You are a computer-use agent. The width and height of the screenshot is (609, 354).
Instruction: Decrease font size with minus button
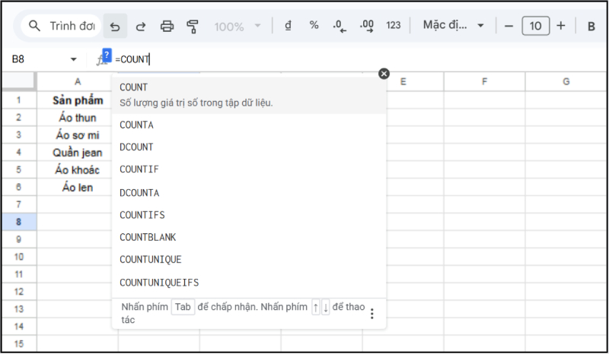[509, 26]
